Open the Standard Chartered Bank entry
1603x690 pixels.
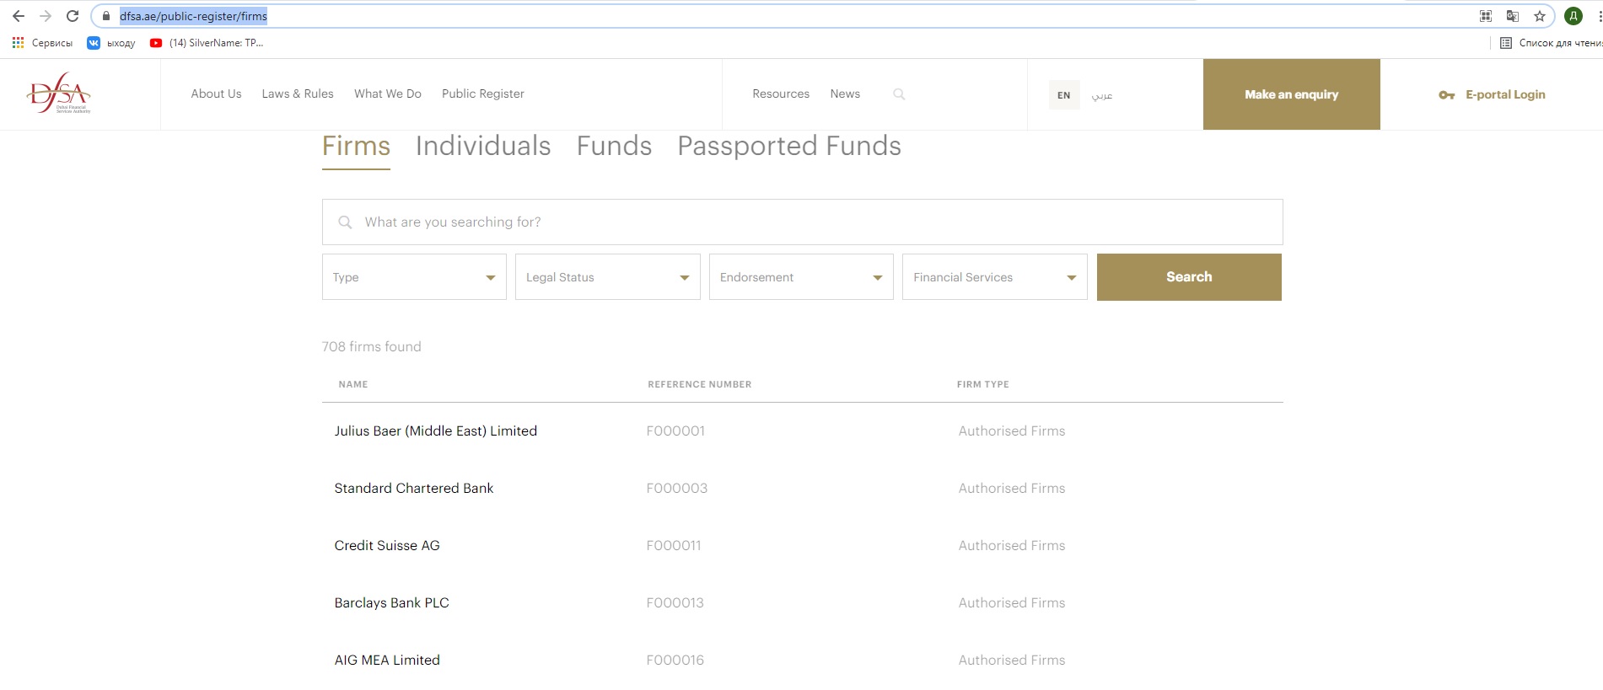coord(414,488)
